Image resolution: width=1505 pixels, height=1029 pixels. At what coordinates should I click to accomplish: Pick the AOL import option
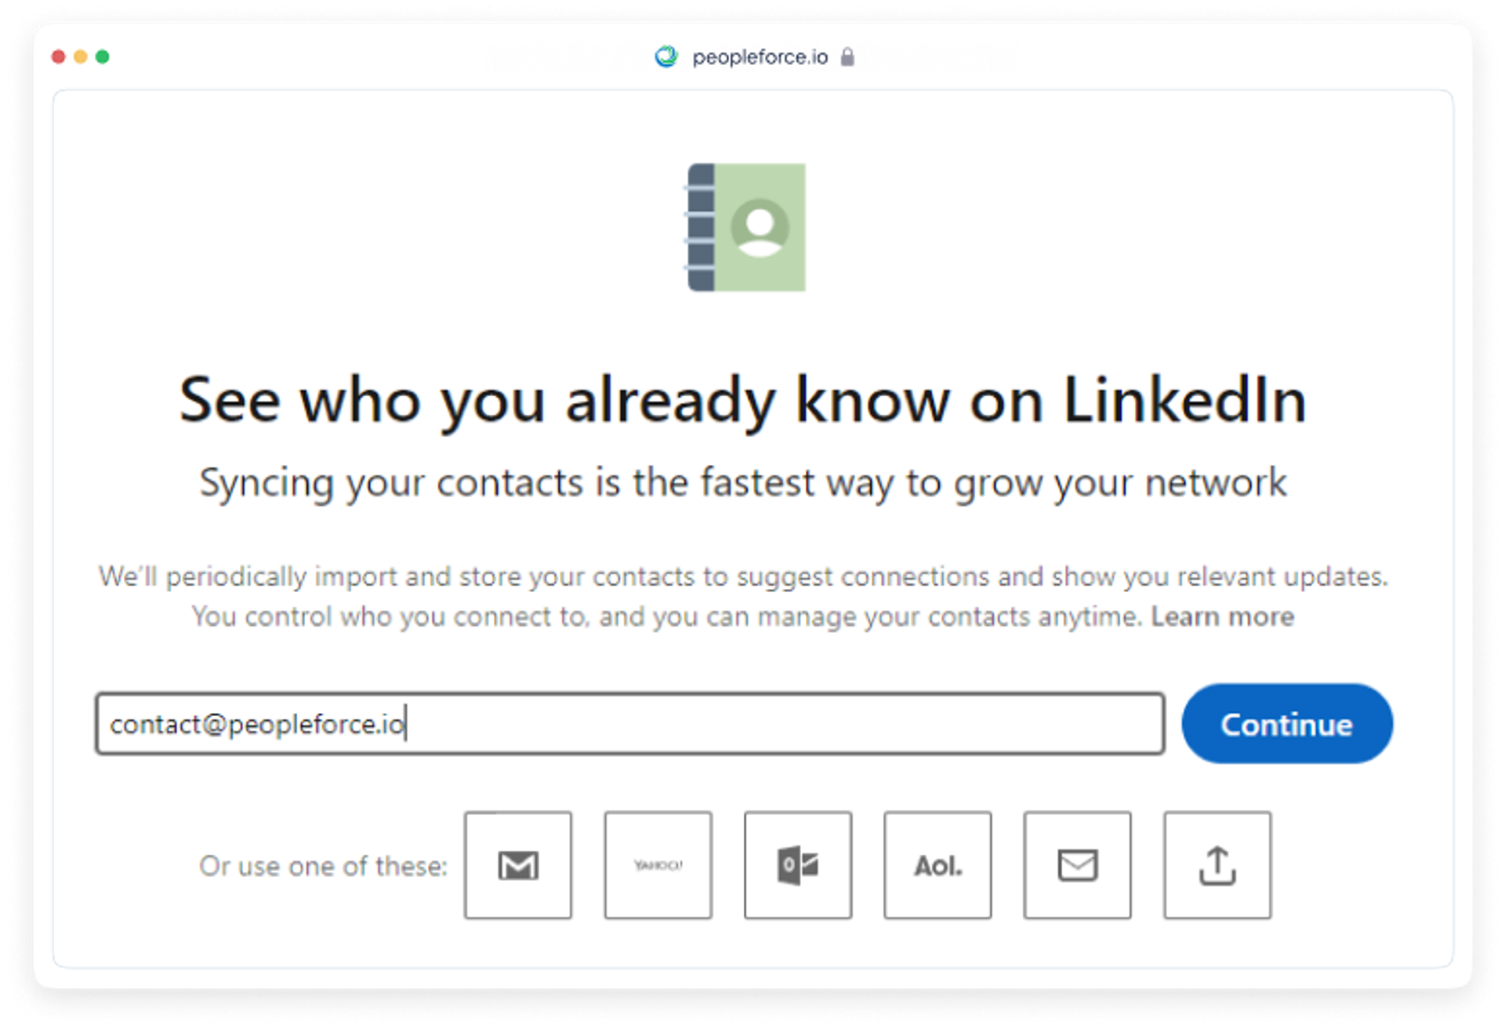pyautogui.click(x=937, y=865)
